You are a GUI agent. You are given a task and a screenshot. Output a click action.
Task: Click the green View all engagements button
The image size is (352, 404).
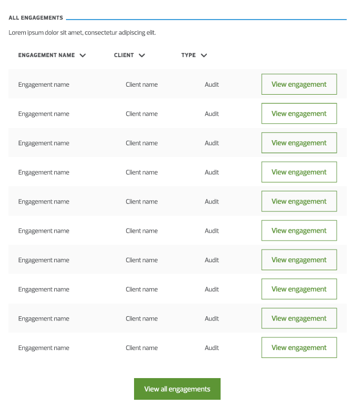point(177,389)
